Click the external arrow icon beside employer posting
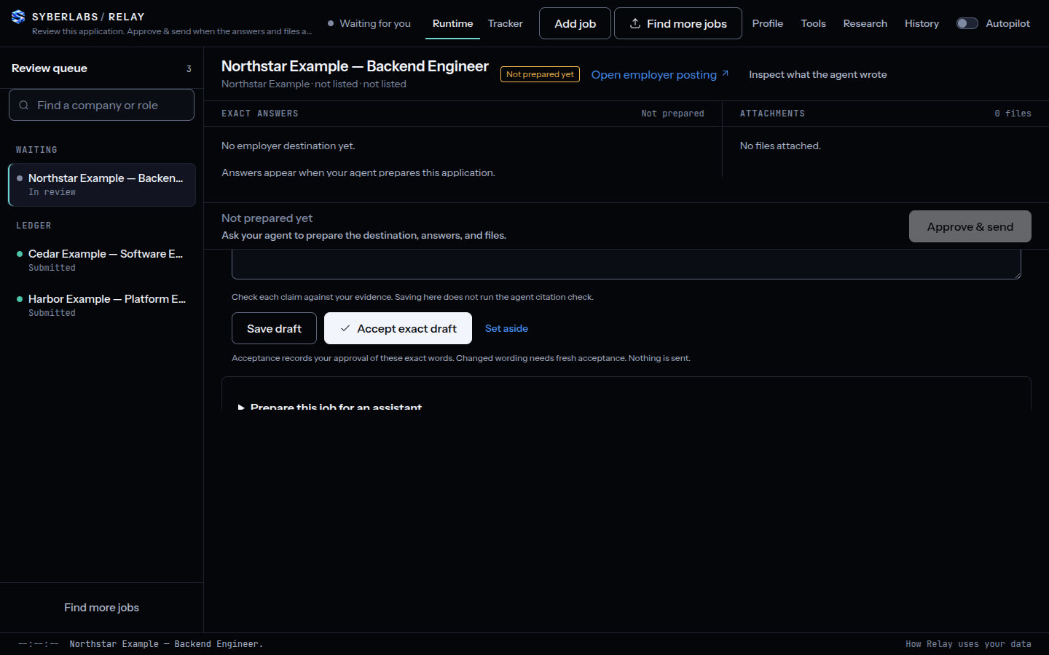The image size is (1049, 655). pos(725,74)
